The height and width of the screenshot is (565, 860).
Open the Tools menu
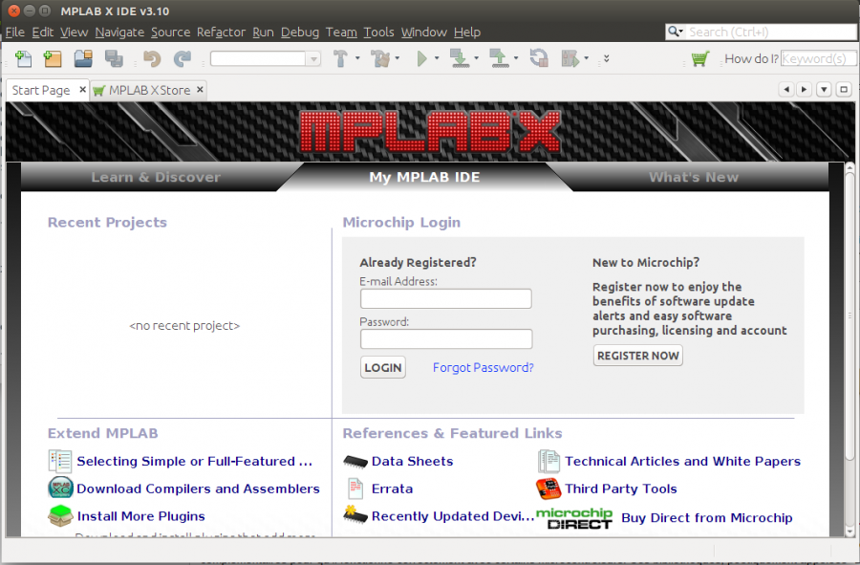point(378,33)
